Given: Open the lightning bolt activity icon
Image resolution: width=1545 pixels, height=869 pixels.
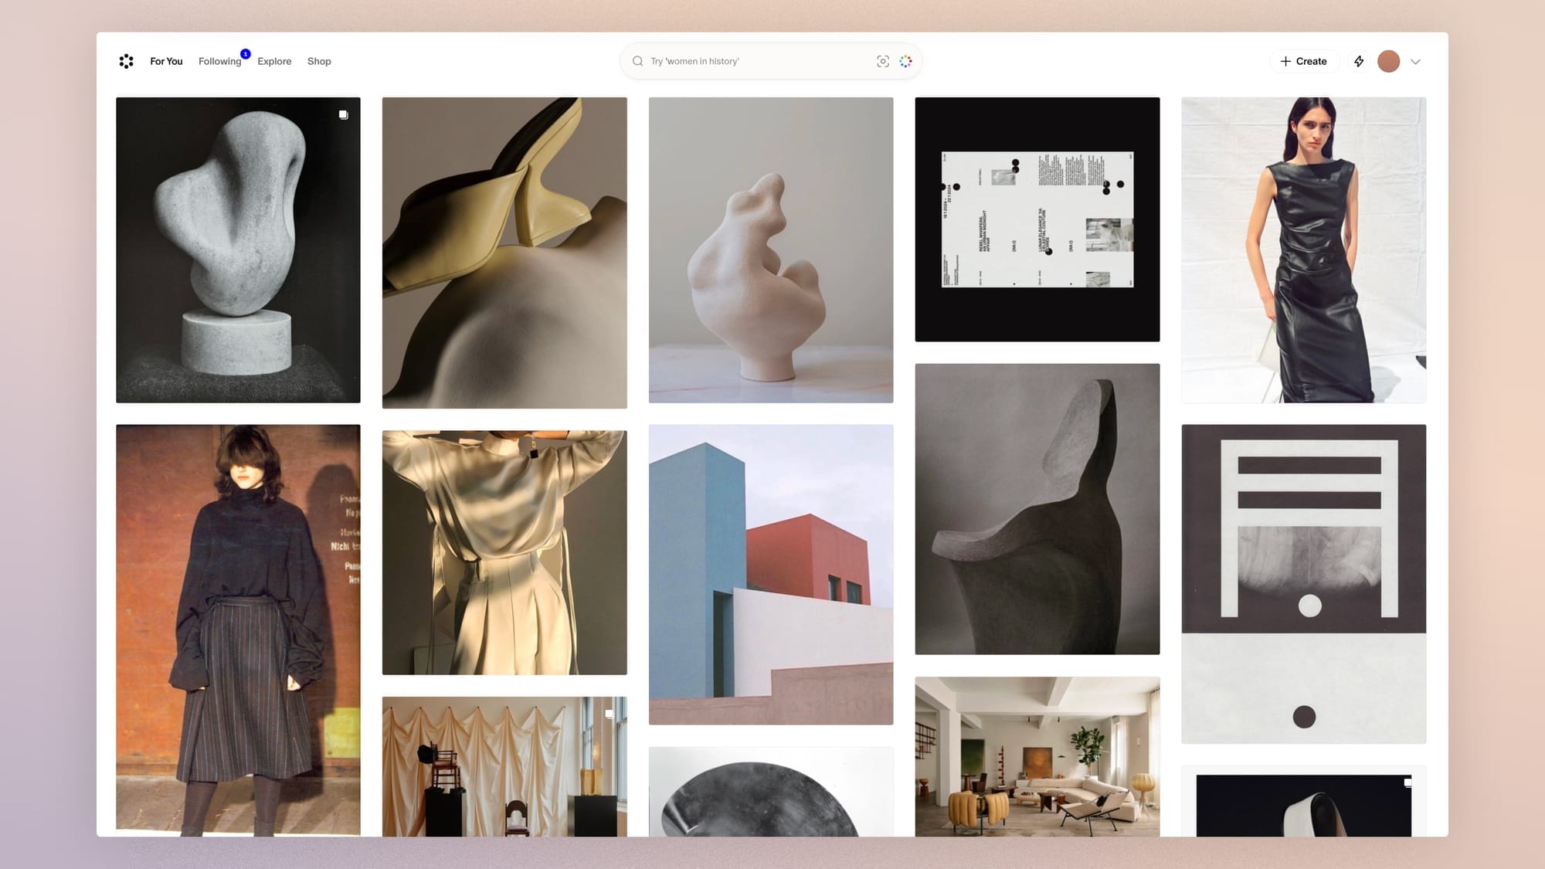Looking at the screenshot, I should 1359,61.
